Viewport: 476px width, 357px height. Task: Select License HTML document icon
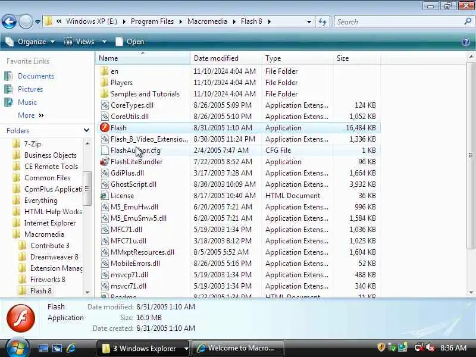pos(105,196)
